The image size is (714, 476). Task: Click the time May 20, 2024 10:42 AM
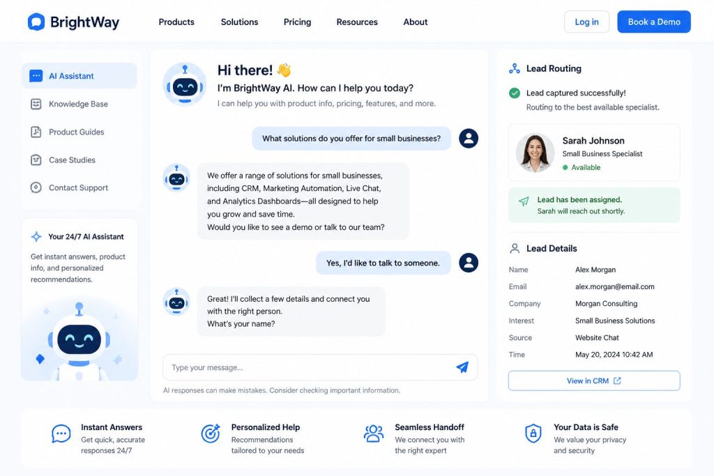pos(614,355)
